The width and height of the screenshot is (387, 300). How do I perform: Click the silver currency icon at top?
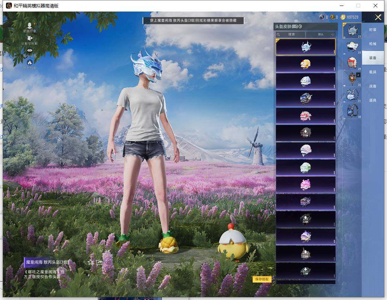click(x=322, y=17)
